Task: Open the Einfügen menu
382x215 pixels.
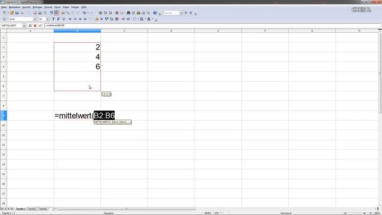Action: click(38, 7)
